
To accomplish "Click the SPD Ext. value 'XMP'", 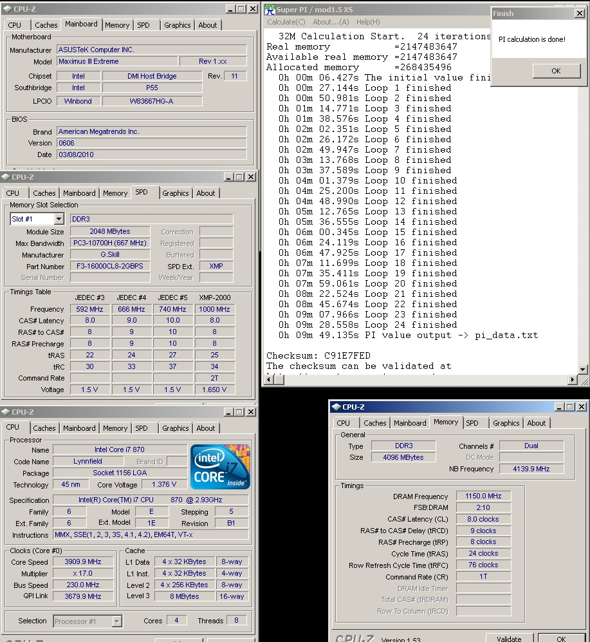I will click(x=216, y=266).
